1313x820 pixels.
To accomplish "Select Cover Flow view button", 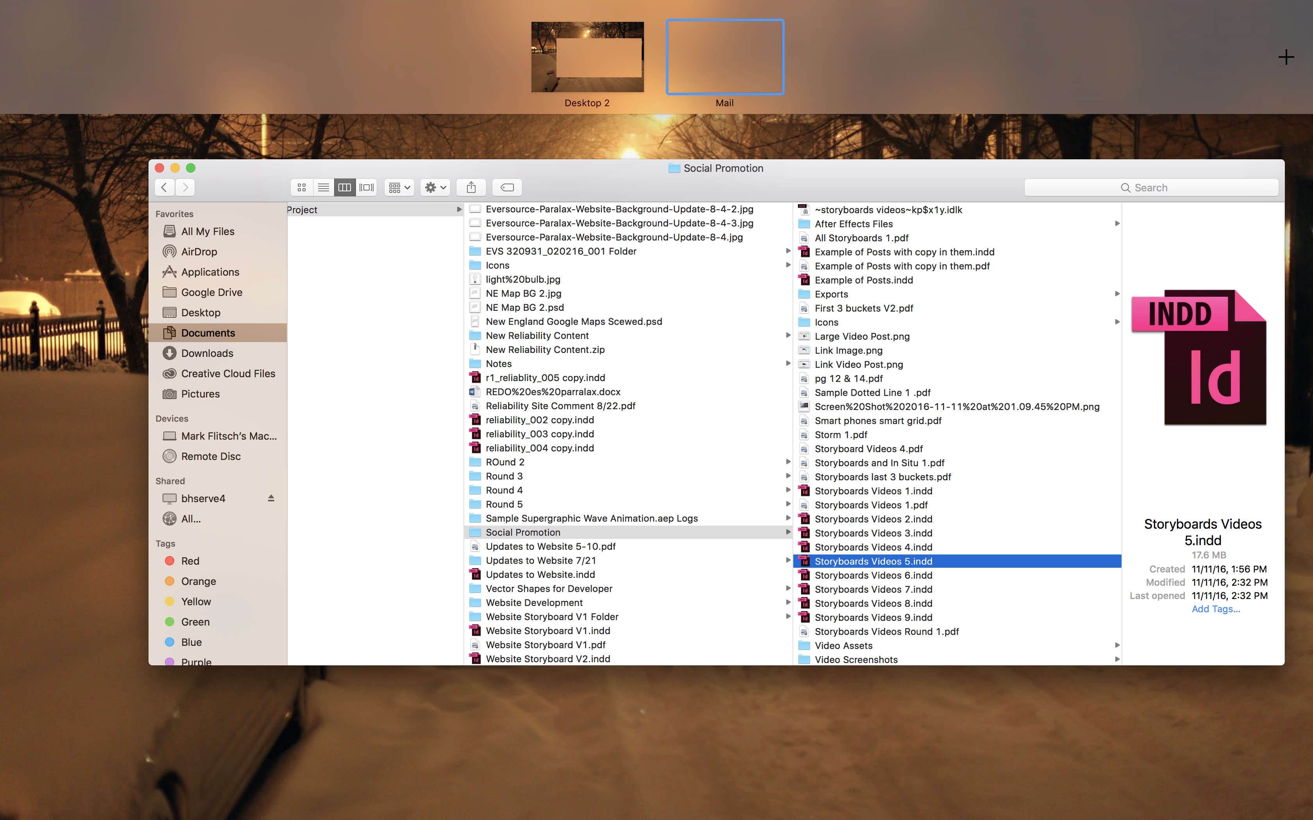I will coord(367,187).
